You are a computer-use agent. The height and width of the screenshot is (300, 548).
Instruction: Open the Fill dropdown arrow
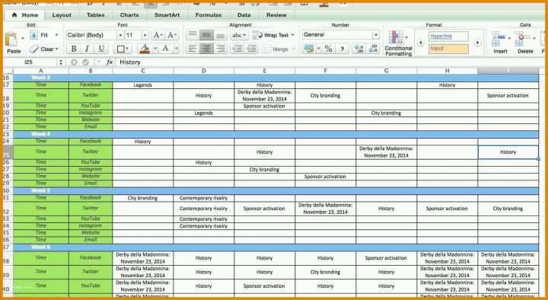tap(56, 35)
